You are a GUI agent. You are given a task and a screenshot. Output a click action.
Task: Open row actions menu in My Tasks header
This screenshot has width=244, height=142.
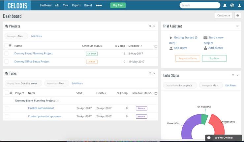[11, 93]
